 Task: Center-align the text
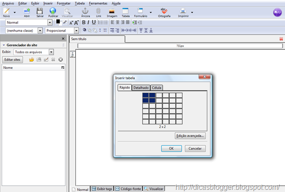(x=118, y=22)
